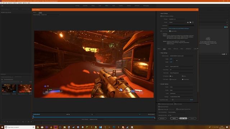The image size is (230, 129).
Task: Click the Import Preset icon beside Preset
Action: coord(190,22)
